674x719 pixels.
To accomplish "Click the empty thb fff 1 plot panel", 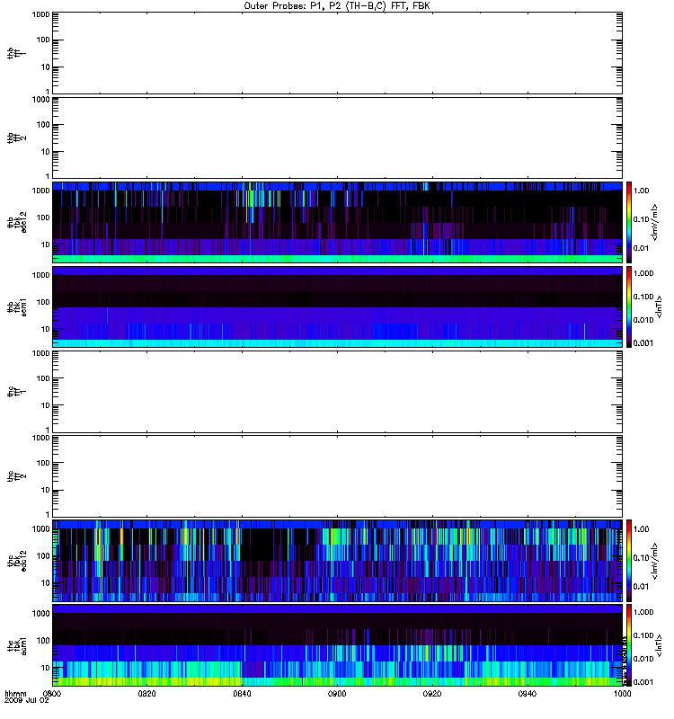I will click(337, 53).
